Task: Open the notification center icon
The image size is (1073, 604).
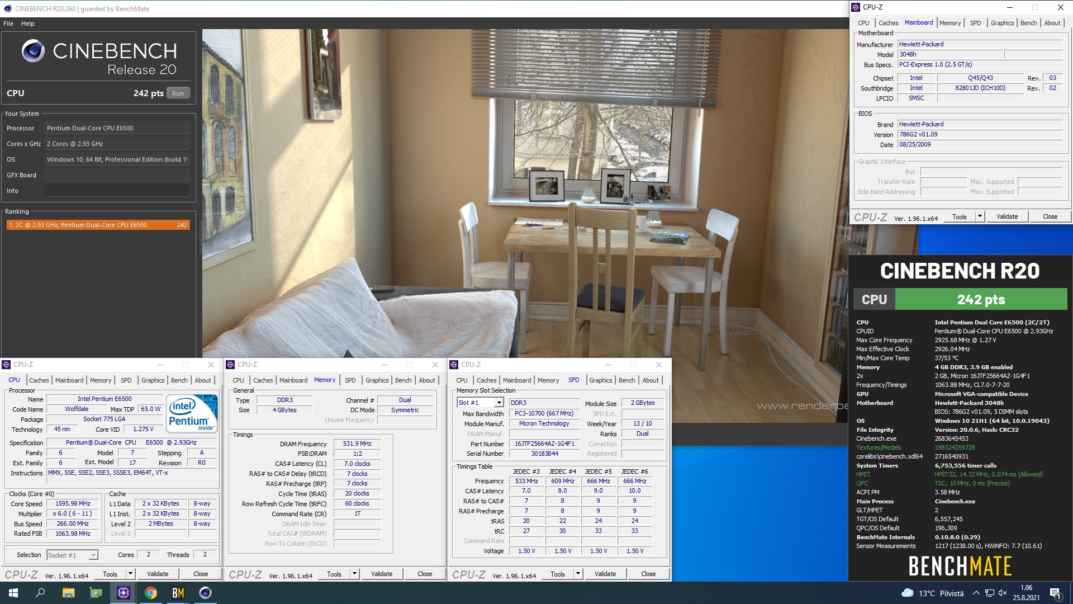Action: tap(1055, 593)
